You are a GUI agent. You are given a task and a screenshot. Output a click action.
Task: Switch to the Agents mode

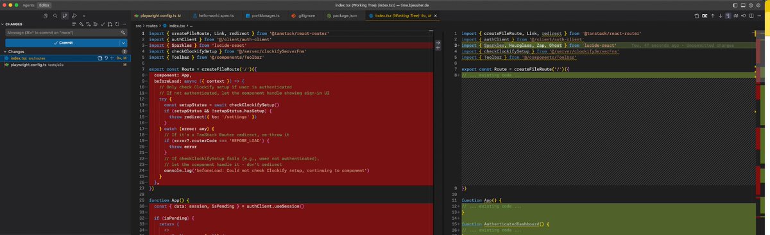click(x=28, y=4)
